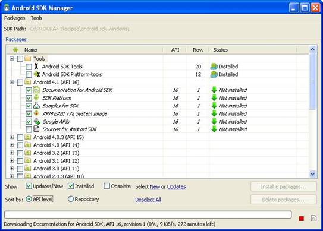Screen dimensions: 323x231
Task: Click the android icon in Name column header
Action: click(15, 50)
